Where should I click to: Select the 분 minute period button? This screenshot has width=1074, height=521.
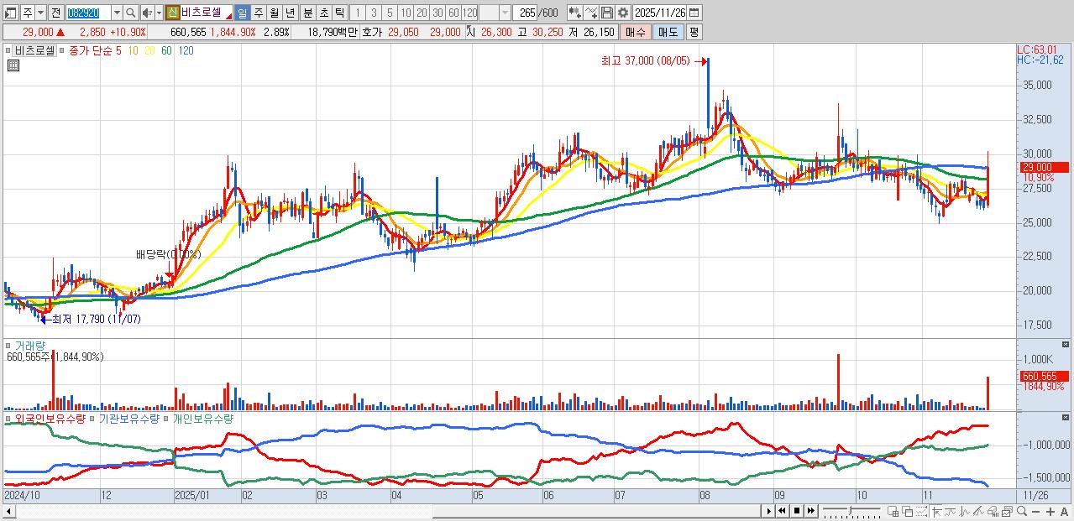click(x=307, y=13)
